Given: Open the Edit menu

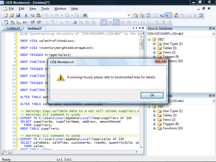Looking at the screenshot, I should [22, 9].
